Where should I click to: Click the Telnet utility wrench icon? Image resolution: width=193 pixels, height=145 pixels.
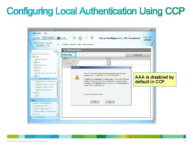[x=34, y=114]
